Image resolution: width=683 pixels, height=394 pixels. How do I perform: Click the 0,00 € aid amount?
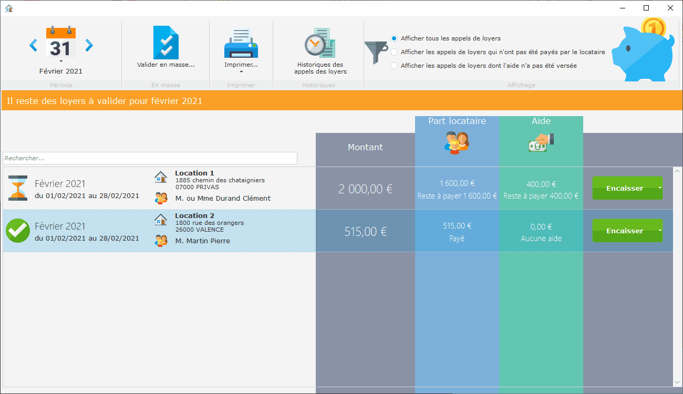point(541,227)
